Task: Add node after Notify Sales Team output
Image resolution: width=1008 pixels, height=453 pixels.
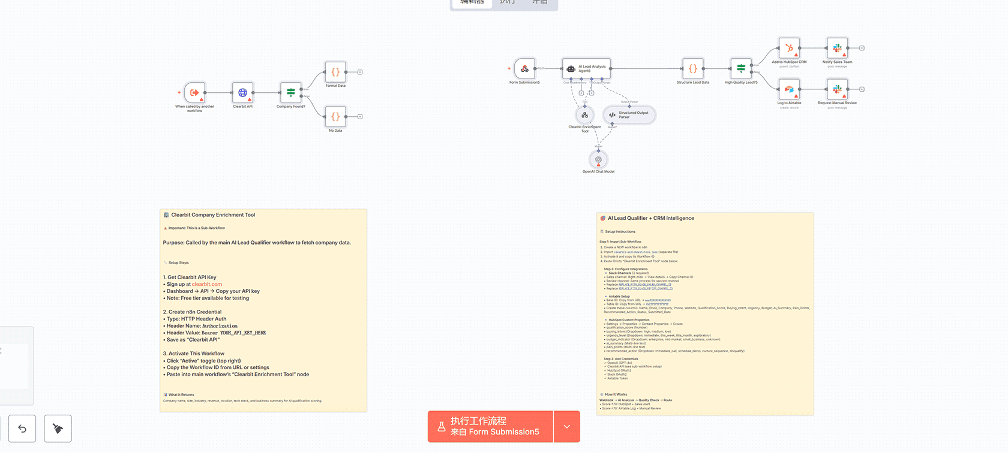Action: click(x=862, y=48)
